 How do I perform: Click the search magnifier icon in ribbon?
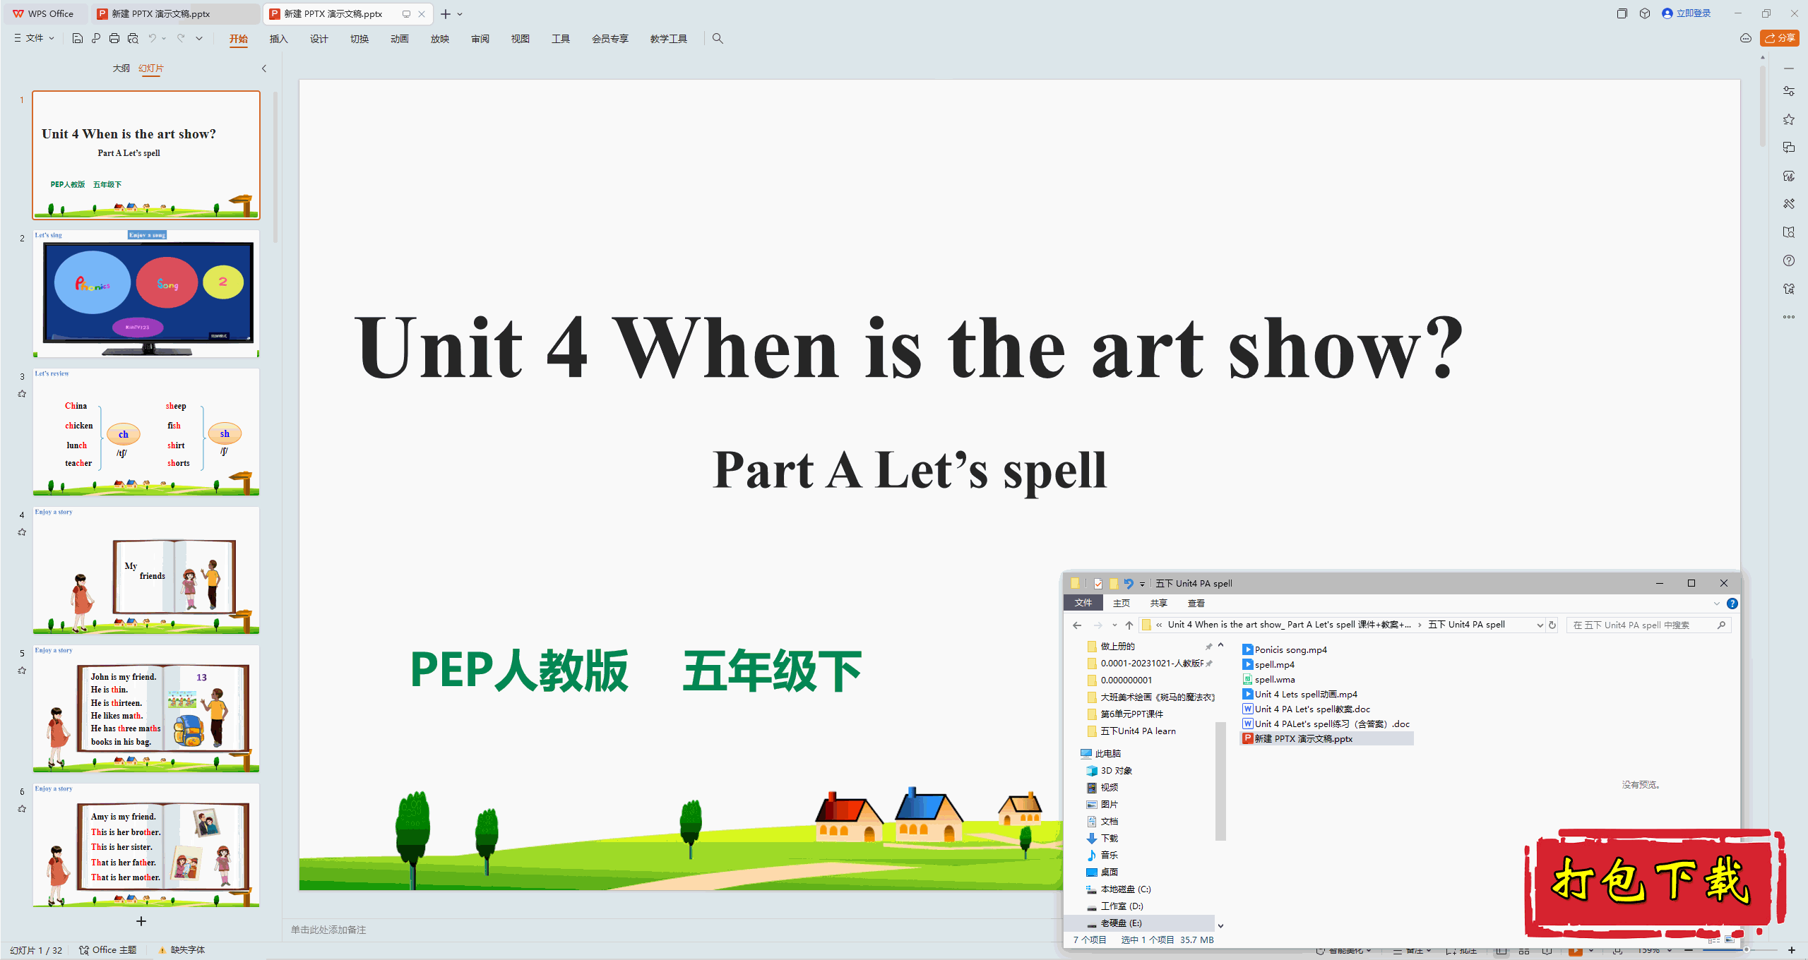click(x=718, y=38)
